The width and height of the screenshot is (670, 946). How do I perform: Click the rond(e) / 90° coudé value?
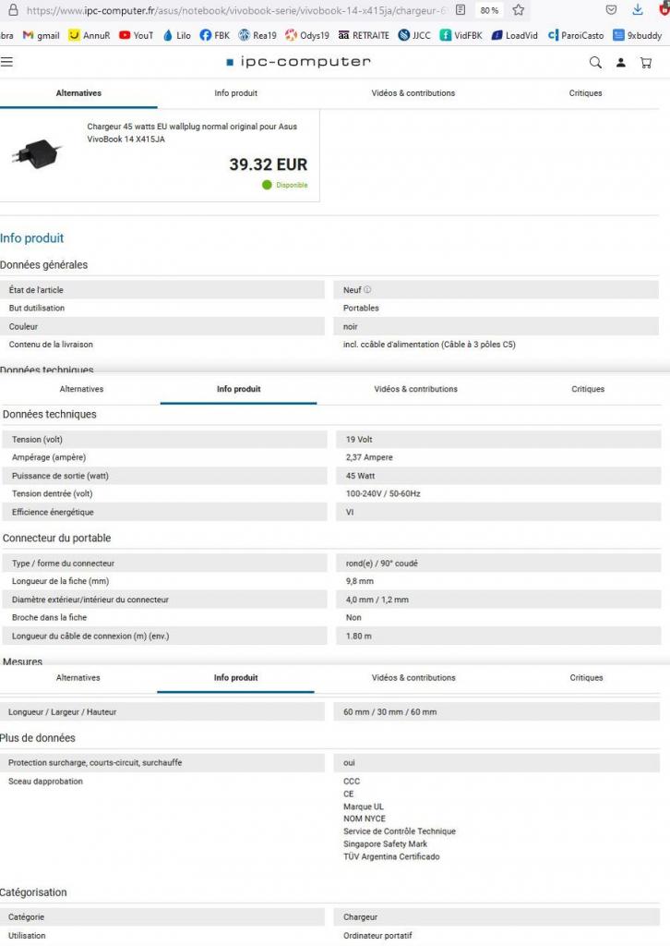(382, 563)
